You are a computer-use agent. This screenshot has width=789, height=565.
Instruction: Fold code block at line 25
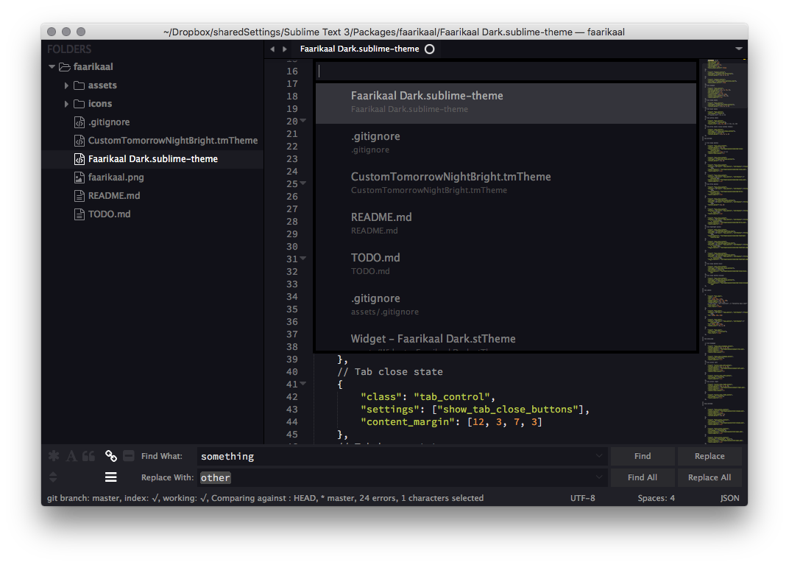(303, 183)
